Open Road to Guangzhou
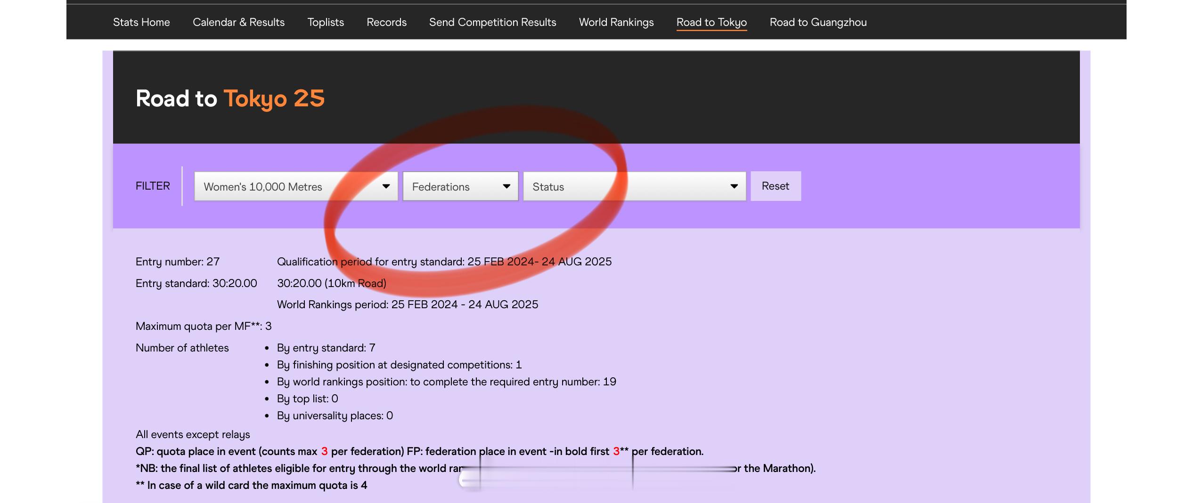 818,22
